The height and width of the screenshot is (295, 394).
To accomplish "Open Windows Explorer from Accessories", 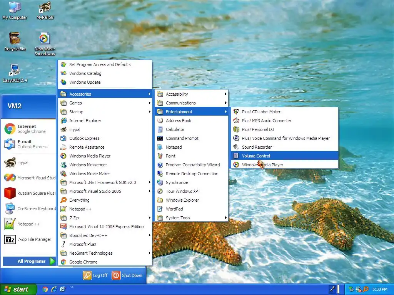I will pos(192,200).
